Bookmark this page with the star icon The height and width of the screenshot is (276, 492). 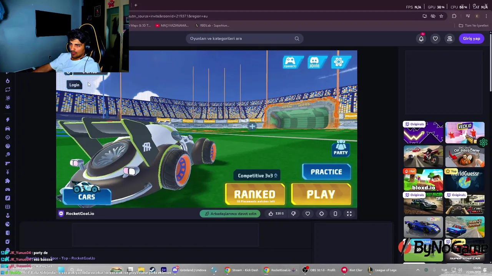coord(441,16)
